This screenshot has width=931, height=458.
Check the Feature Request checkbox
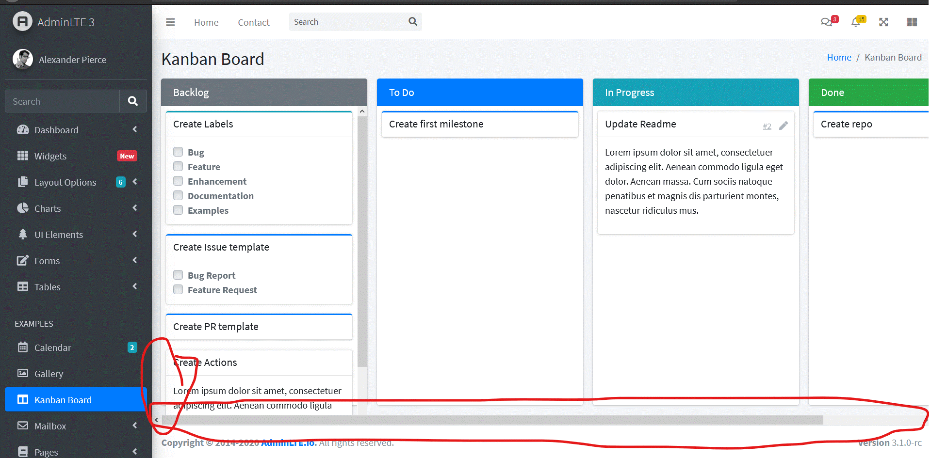tap(178, 289)
